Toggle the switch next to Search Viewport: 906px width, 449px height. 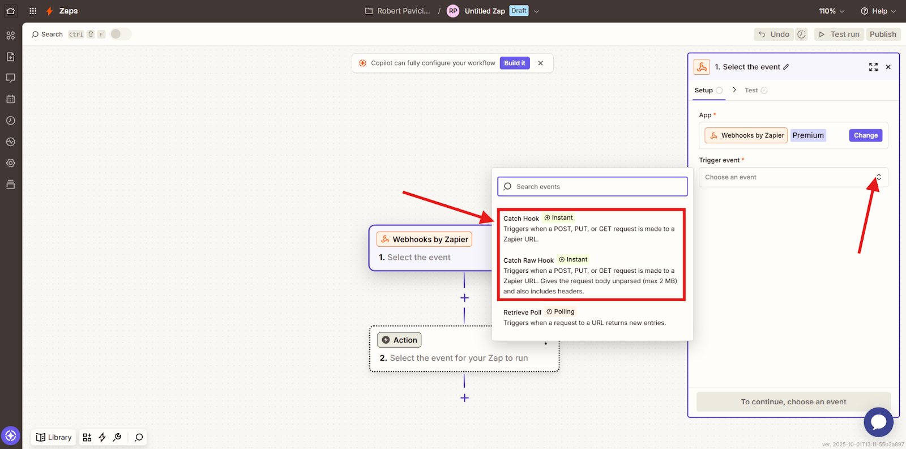point(121,34)
